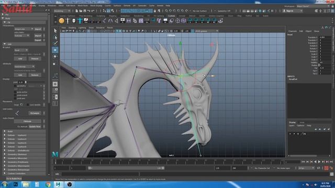The image size is (335, 188).
Task: Click the white skeleton shelf icon
Action: coord(68,21)
